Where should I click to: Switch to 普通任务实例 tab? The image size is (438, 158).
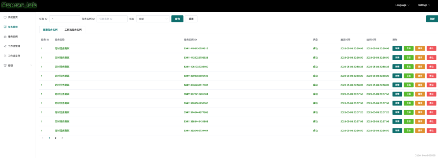[50, 29]
